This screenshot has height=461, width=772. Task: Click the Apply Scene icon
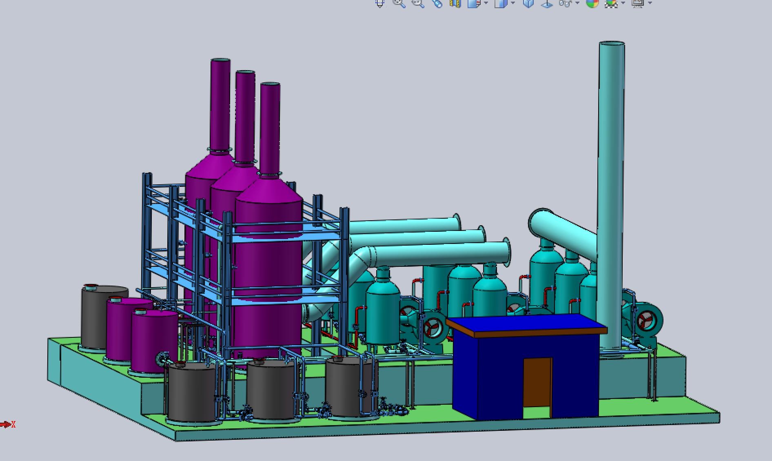click(610, 3)
